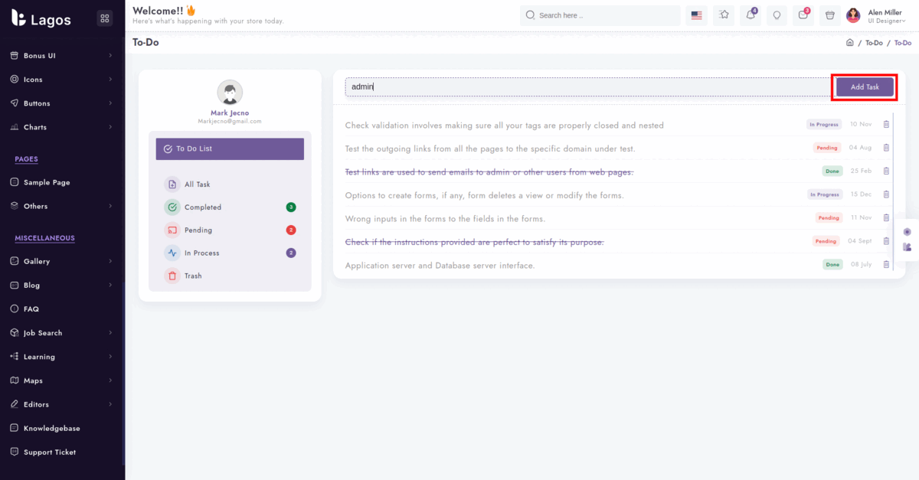Open the shopping cart icon
Screen dimensions: 919x480
click(x=829, y=15)
